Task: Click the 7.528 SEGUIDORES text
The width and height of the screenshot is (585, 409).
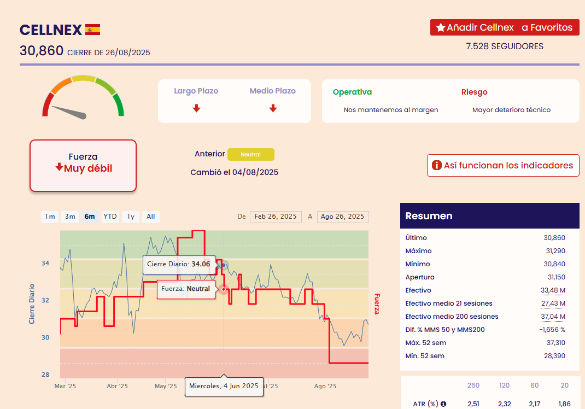Action: point(505,46)
